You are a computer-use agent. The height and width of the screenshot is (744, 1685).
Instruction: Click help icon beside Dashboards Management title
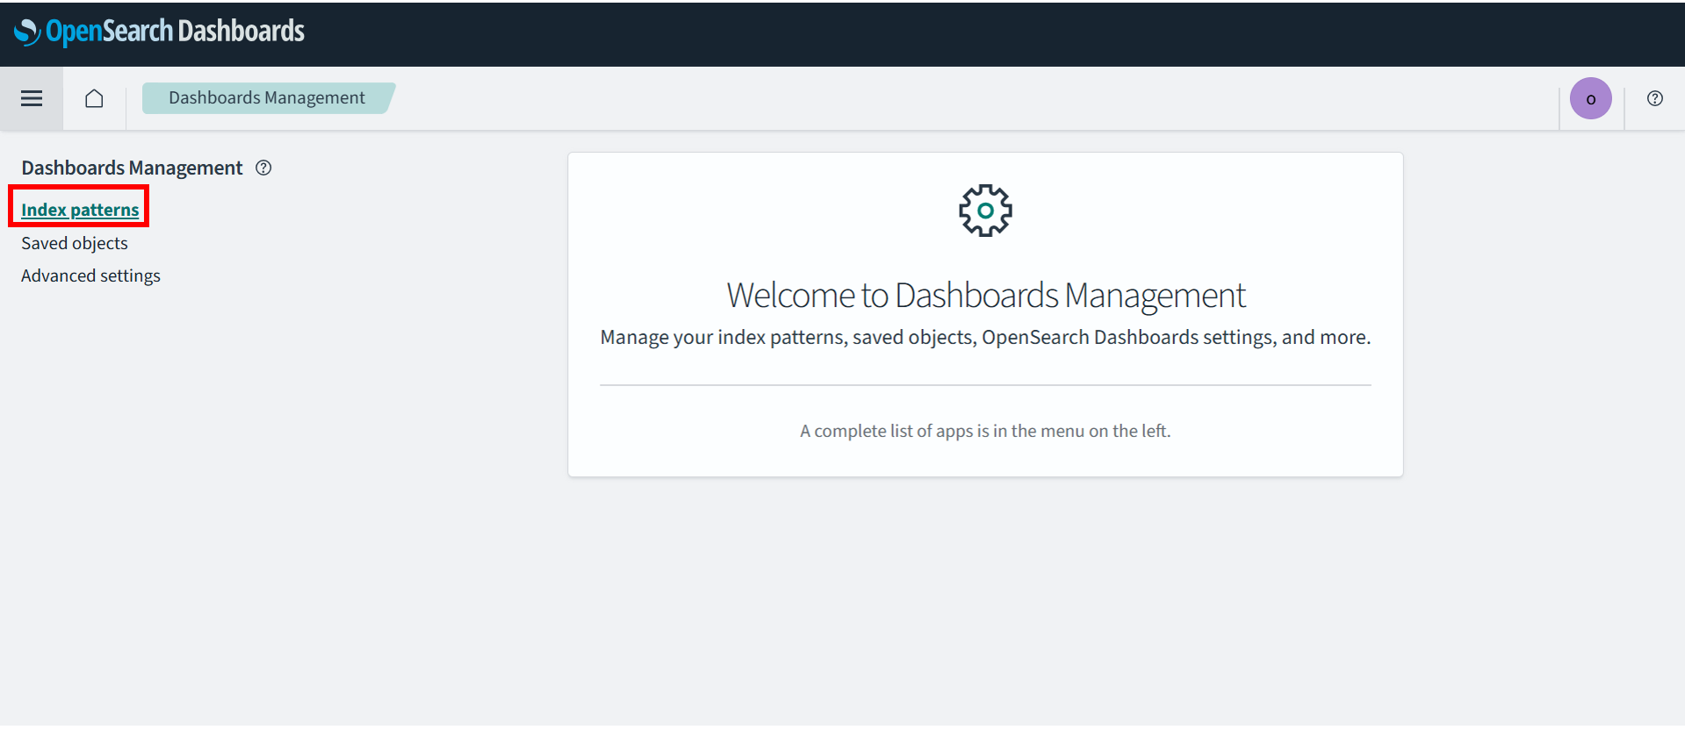[263, 168]
